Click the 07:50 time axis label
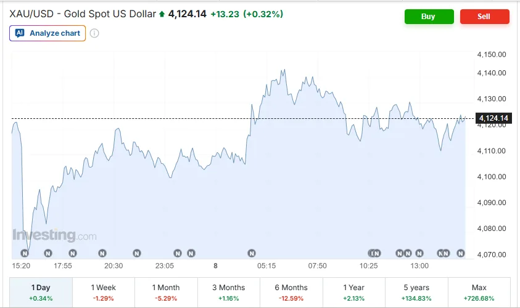Screen dimensions: 520x308 click(318, 265)
